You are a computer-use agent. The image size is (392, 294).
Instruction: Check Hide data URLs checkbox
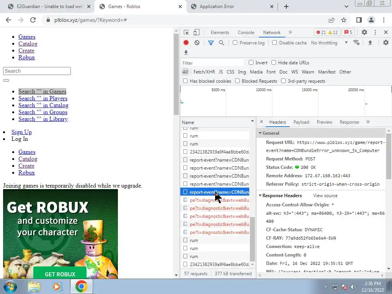coord(274,62)
